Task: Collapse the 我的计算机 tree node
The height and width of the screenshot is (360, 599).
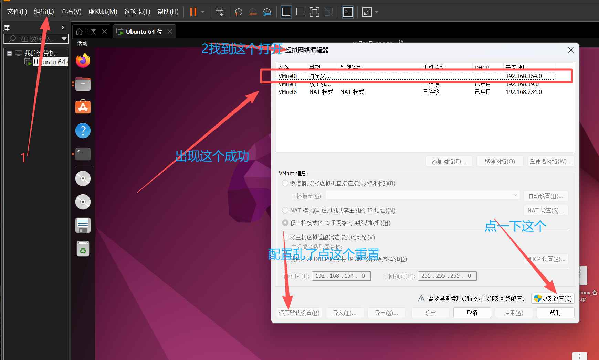Action: 10,53
